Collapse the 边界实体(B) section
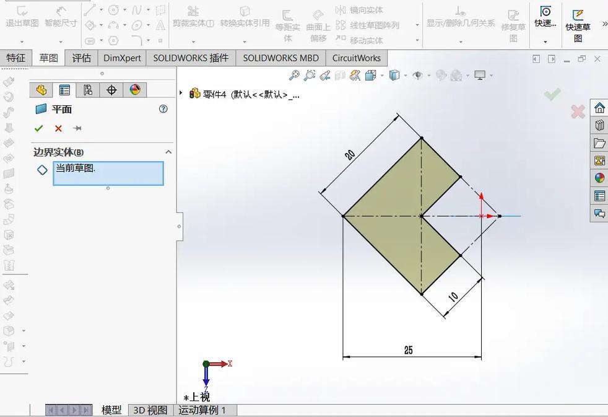Image resolution: width=608 pixels, height=417 pixels. point(168,151)
